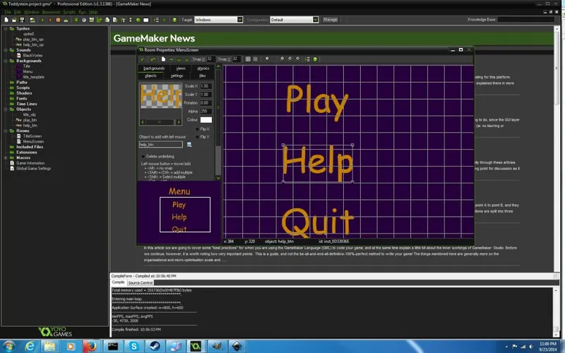The image size is (565, 353).
Task: Open the Configuration dropdown
Action: [x=315, y=20]
